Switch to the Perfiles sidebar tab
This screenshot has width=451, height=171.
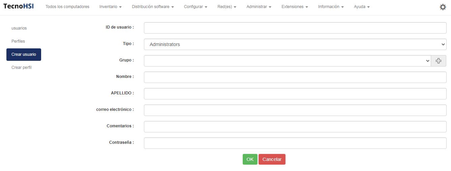[18, 41]
